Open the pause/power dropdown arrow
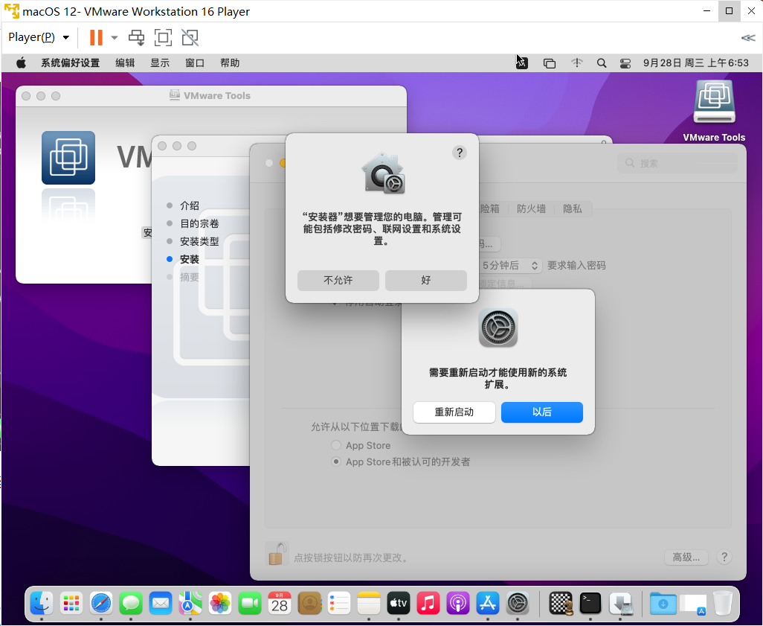Screen dimensions: 763x626 [115, 37]
